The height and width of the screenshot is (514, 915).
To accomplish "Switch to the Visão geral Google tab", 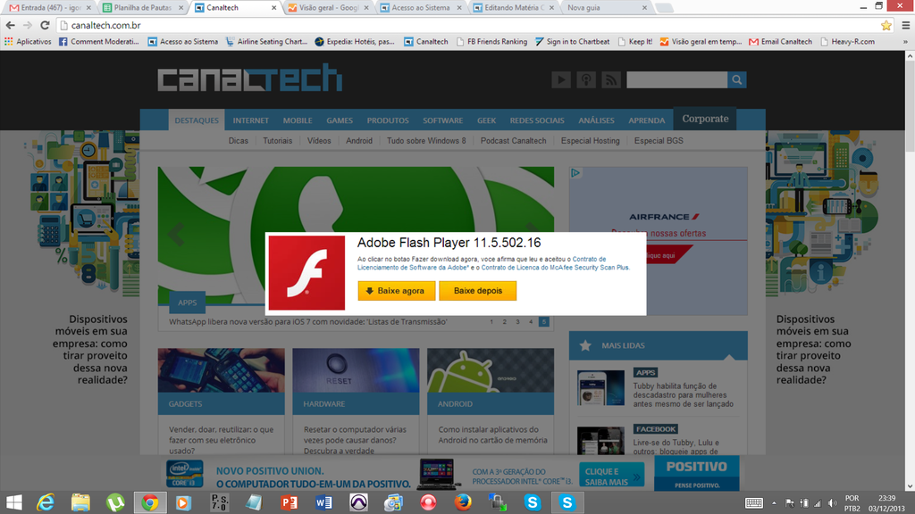I will point(329,7).
